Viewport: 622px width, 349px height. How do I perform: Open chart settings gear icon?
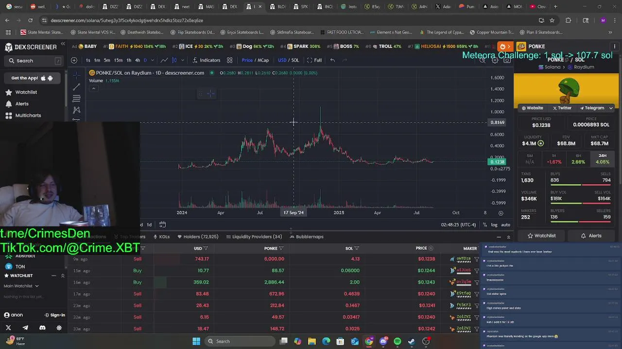click(x=495, y=61)
